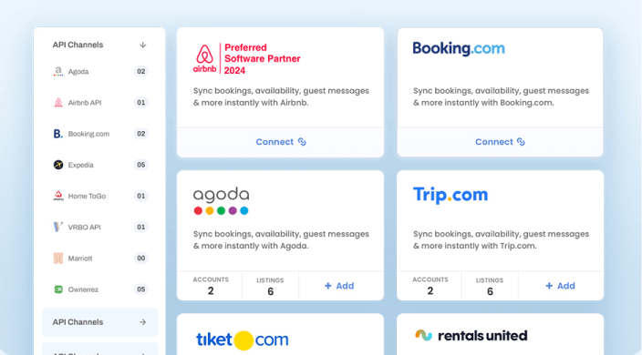
Task: Select the Airbnb API logo icon in the sidebar
Action: coord(58,103)
